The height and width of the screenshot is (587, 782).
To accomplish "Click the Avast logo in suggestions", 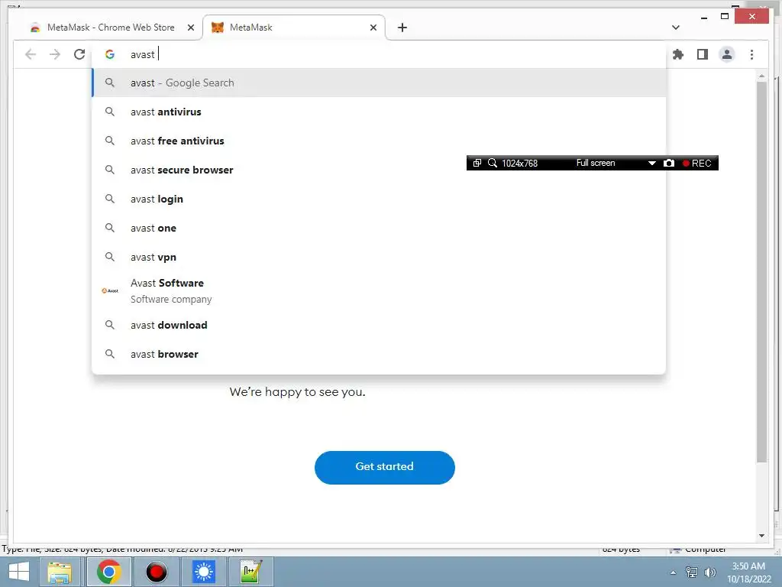I will point(110,290).
